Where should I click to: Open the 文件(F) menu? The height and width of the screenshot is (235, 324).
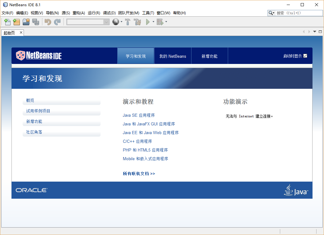coord(7,13)
